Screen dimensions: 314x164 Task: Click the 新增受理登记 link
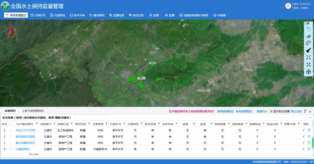[225, 111]
